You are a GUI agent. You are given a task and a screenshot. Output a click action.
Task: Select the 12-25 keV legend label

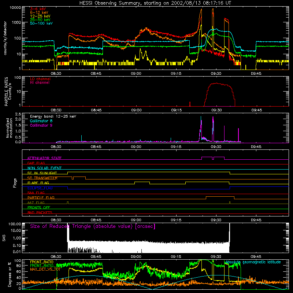(x=40, y=16)
